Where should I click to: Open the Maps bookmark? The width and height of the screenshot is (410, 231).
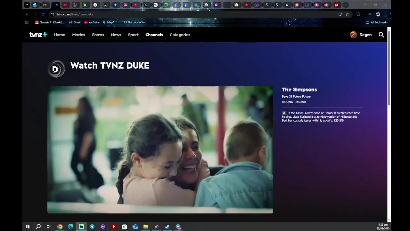108,22
